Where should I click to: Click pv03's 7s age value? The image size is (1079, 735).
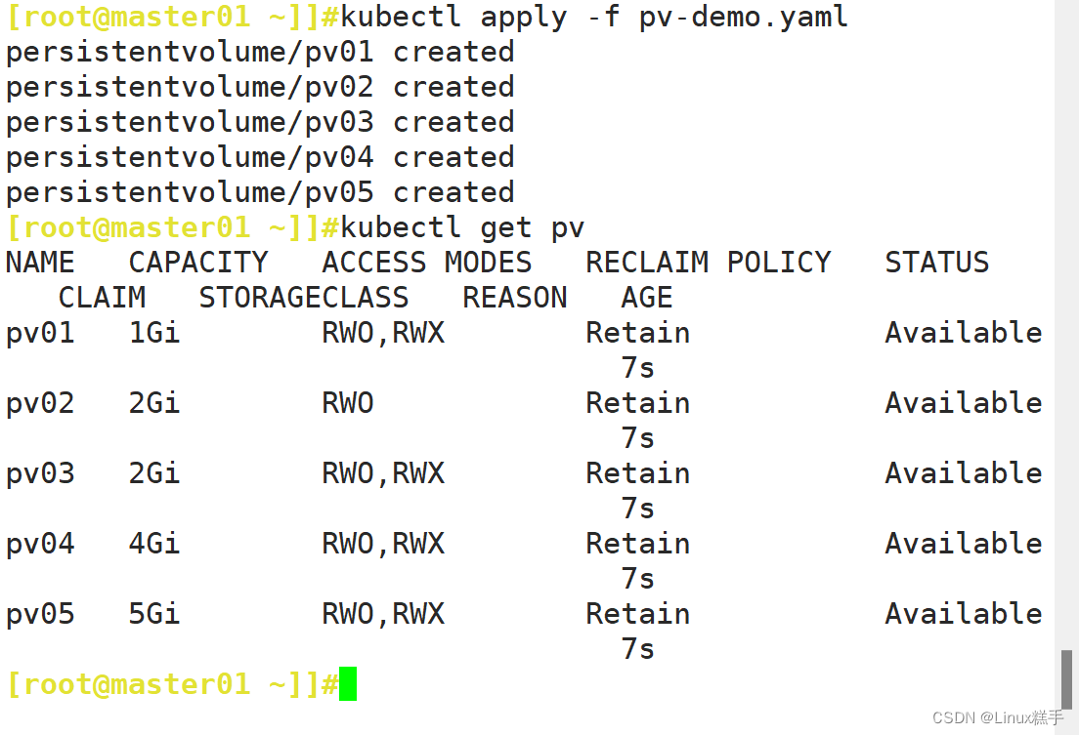[638, 509]
